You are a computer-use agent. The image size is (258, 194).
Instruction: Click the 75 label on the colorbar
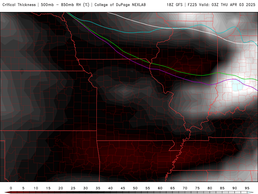pyautogui.click(x=197, y=188)
